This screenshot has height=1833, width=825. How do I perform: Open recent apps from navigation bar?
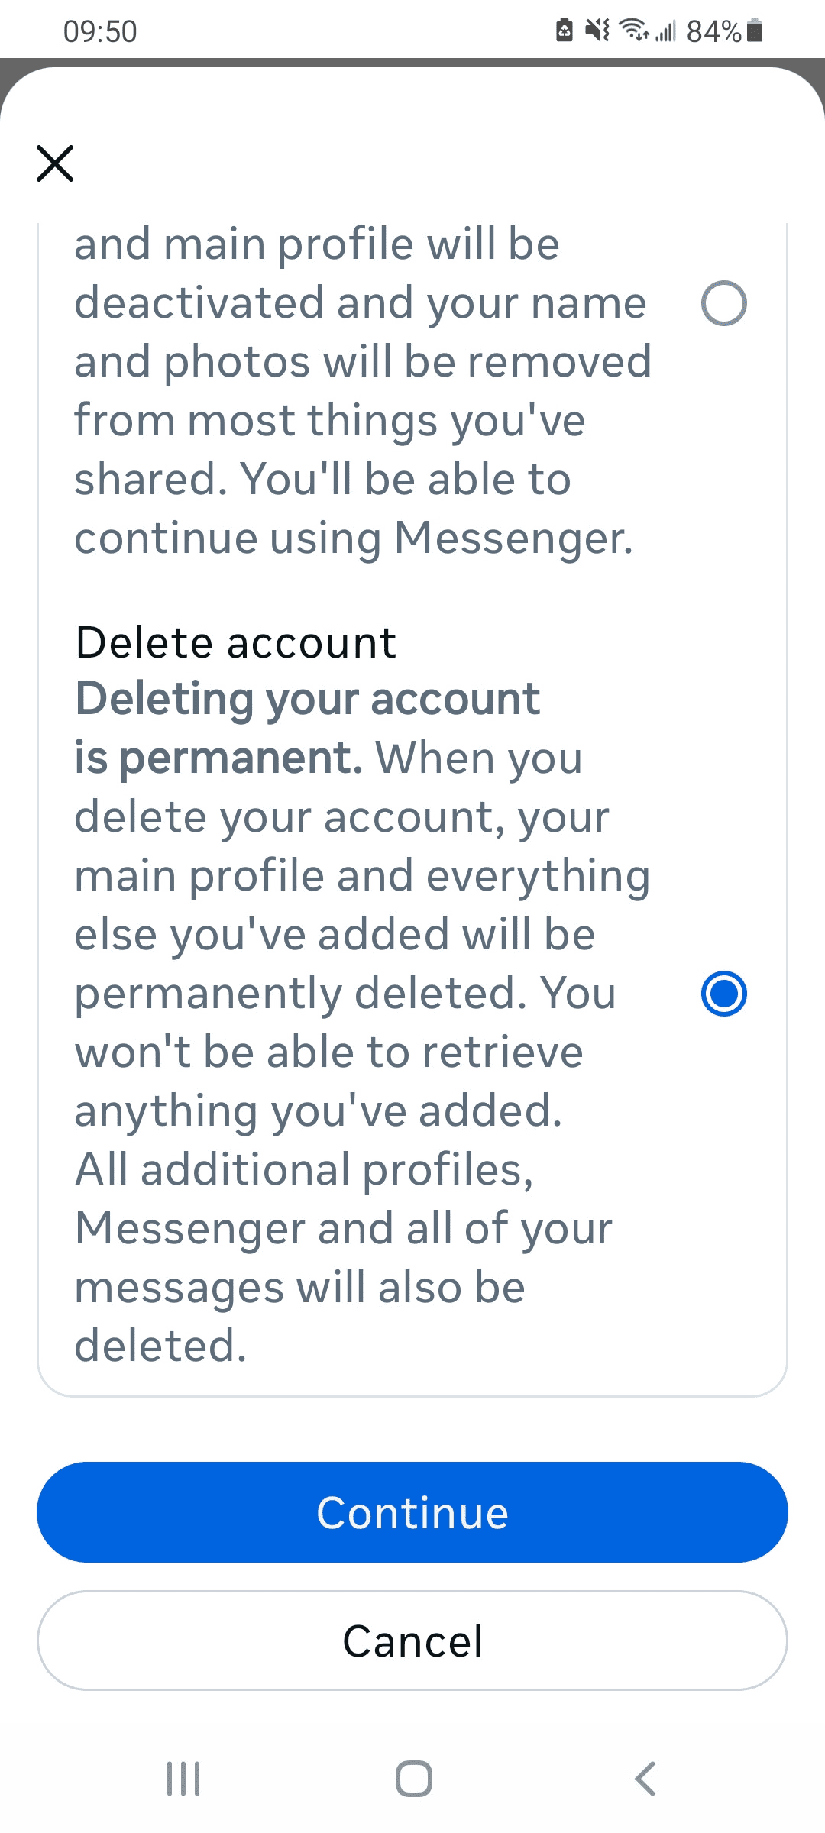point(183,1780)
